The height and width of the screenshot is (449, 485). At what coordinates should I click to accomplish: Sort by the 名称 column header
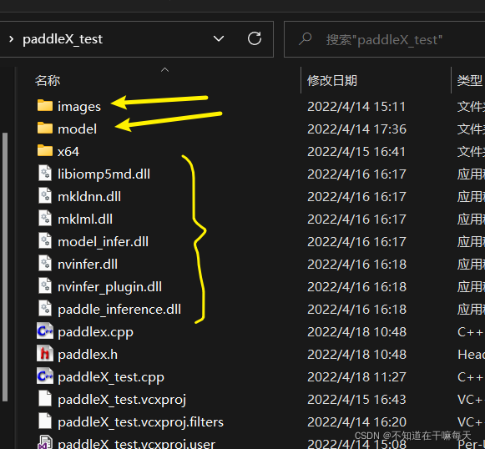pyautogui.click(x=48, y=81)
